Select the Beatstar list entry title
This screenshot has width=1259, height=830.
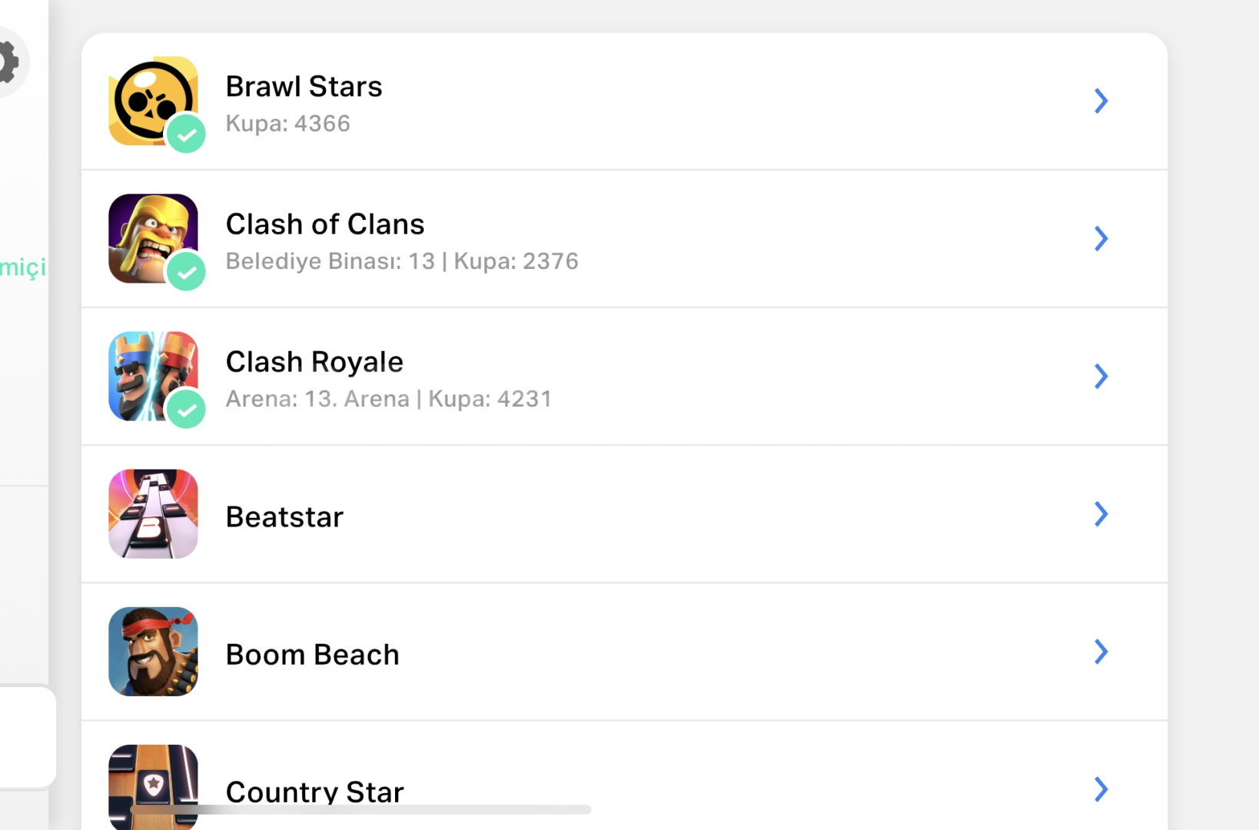coord(284,517)
